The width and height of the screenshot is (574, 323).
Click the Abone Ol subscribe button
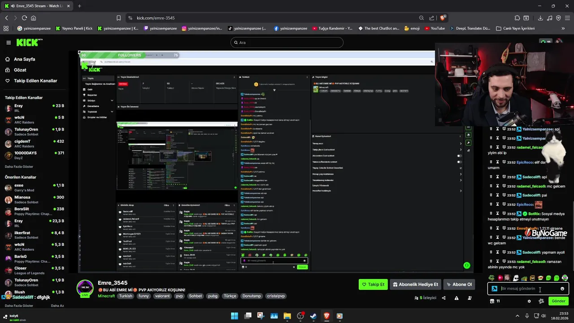(x=459, y=284)
